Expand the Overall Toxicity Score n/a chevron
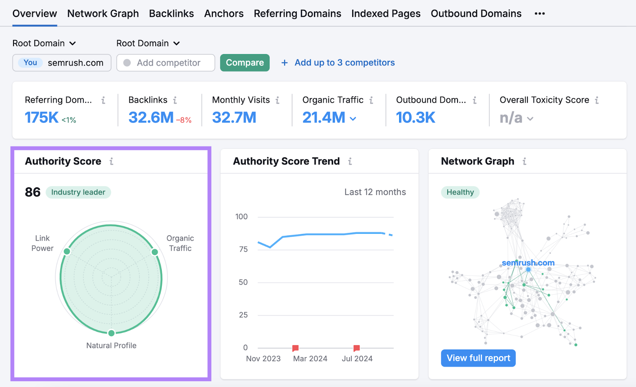 point(530,119)
